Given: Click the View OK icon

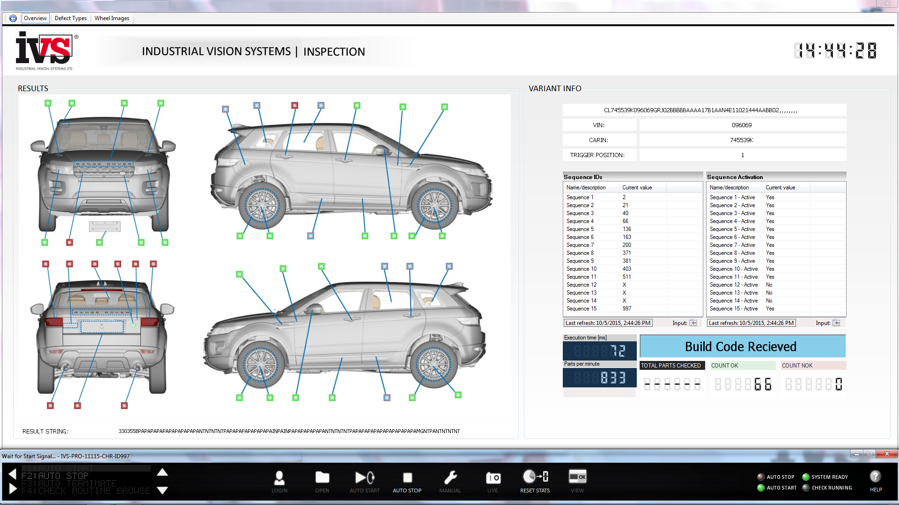Looking at the screenshot, I should 577,477.
